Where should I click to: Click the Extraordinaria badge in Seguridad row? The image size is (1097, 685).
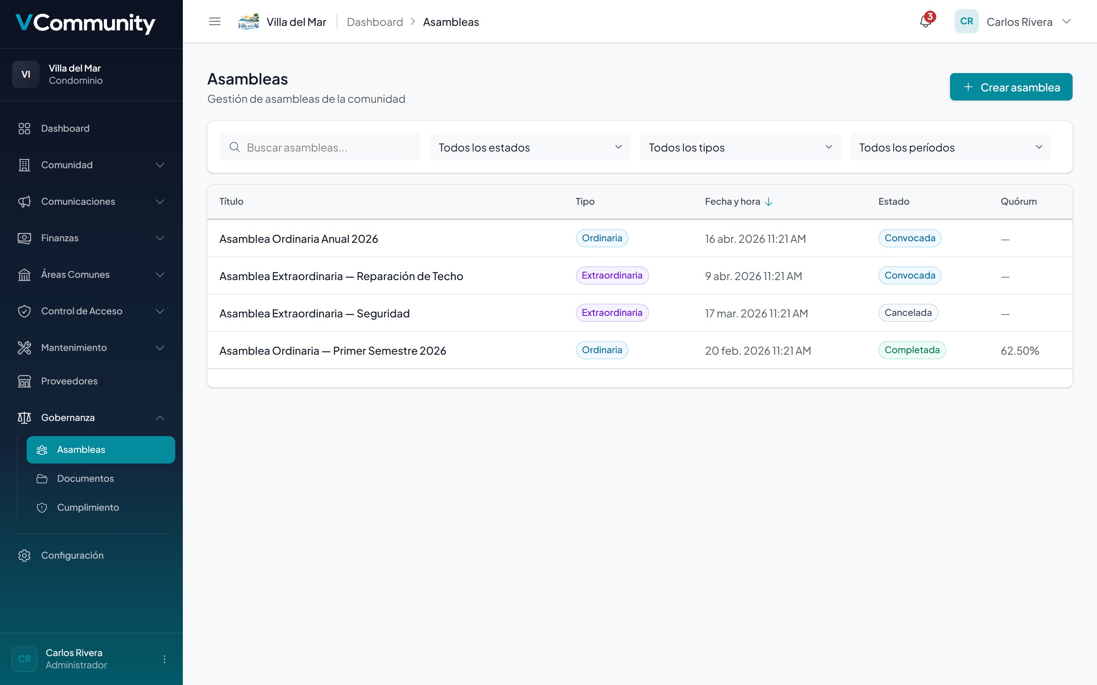(612, 312)
